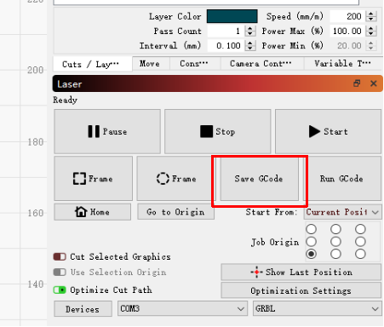The image size is (384, 327).
Task: Home the laser with the house icon
Action: pos(93,212)
